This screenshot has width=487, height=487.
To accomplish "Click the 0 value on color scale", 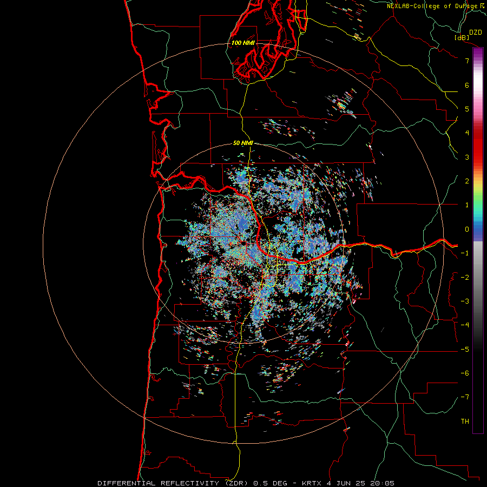I will [x=467, y=229].
